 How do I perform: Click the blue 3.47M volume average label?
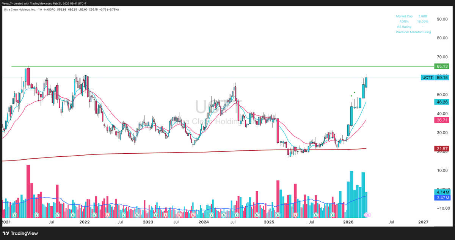click(x=442, y=198)
